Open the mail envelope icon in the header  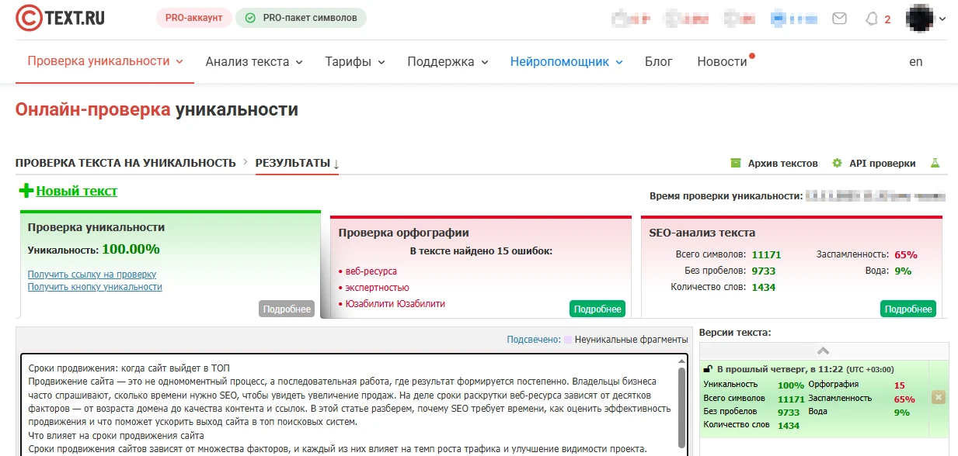(x=839, y=18)
